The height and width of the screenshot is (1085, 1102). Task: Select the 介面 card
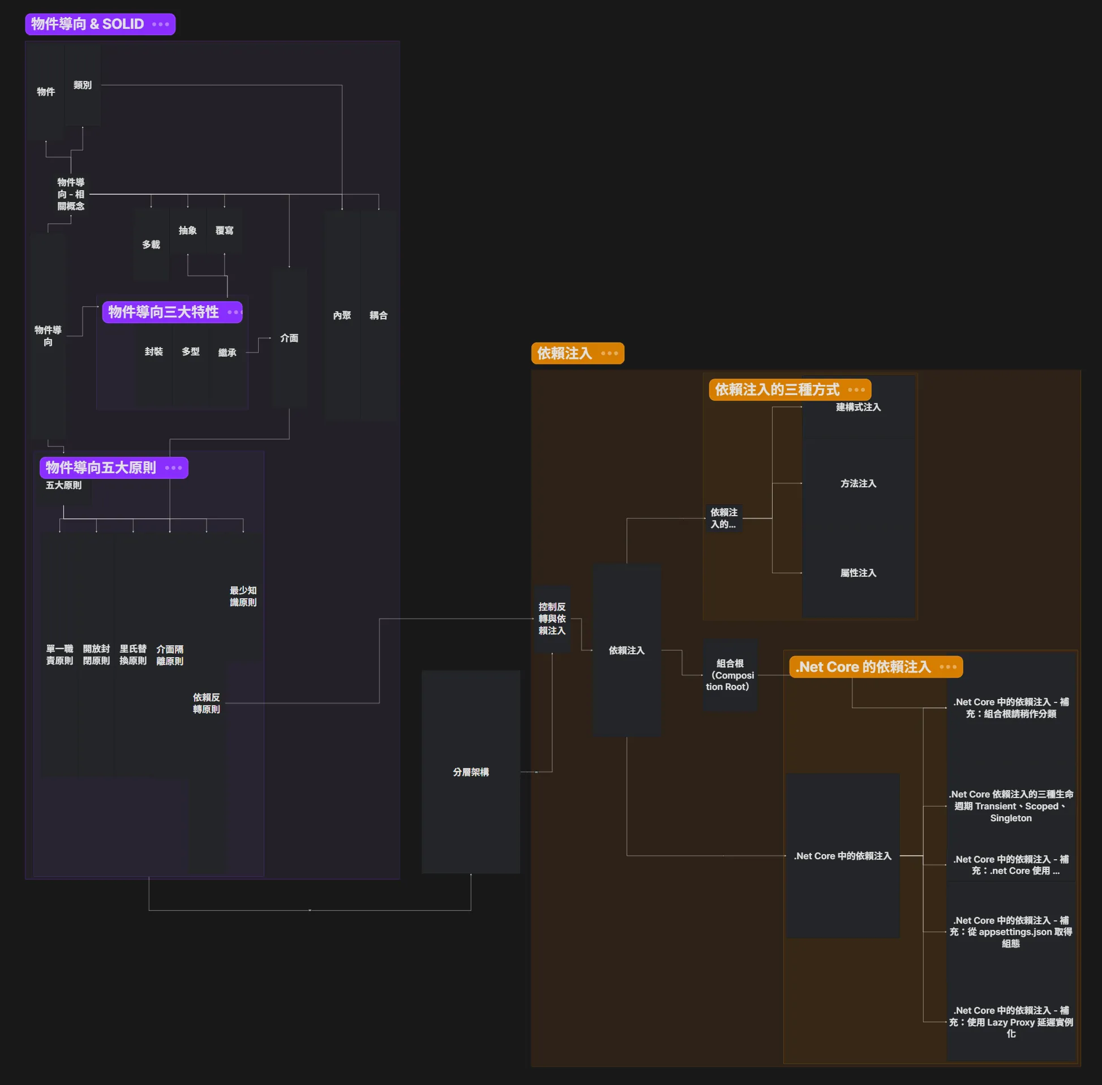289,338
